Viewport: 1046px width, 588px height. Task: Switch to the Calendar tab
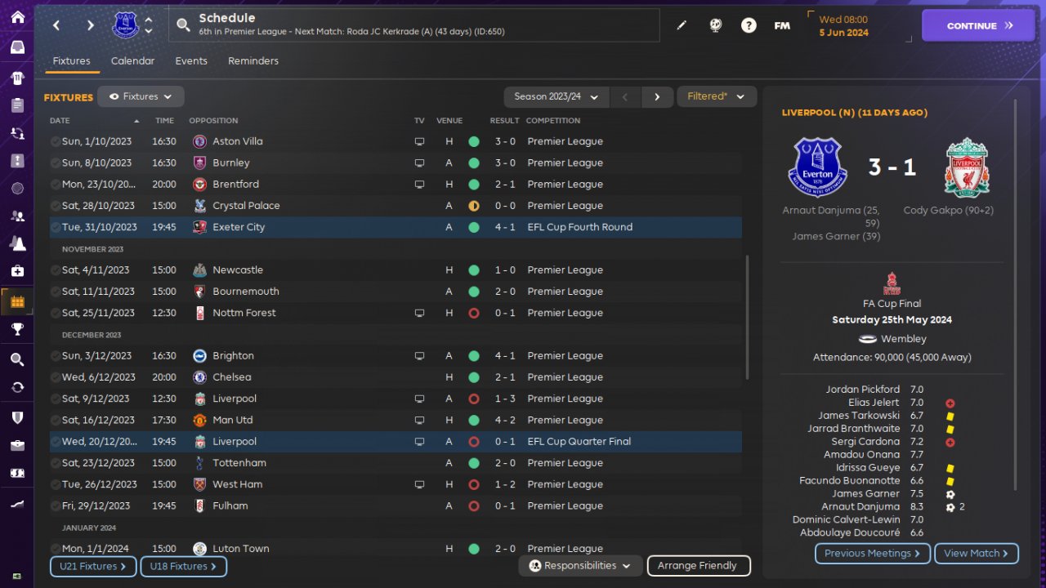coord(132,61)
